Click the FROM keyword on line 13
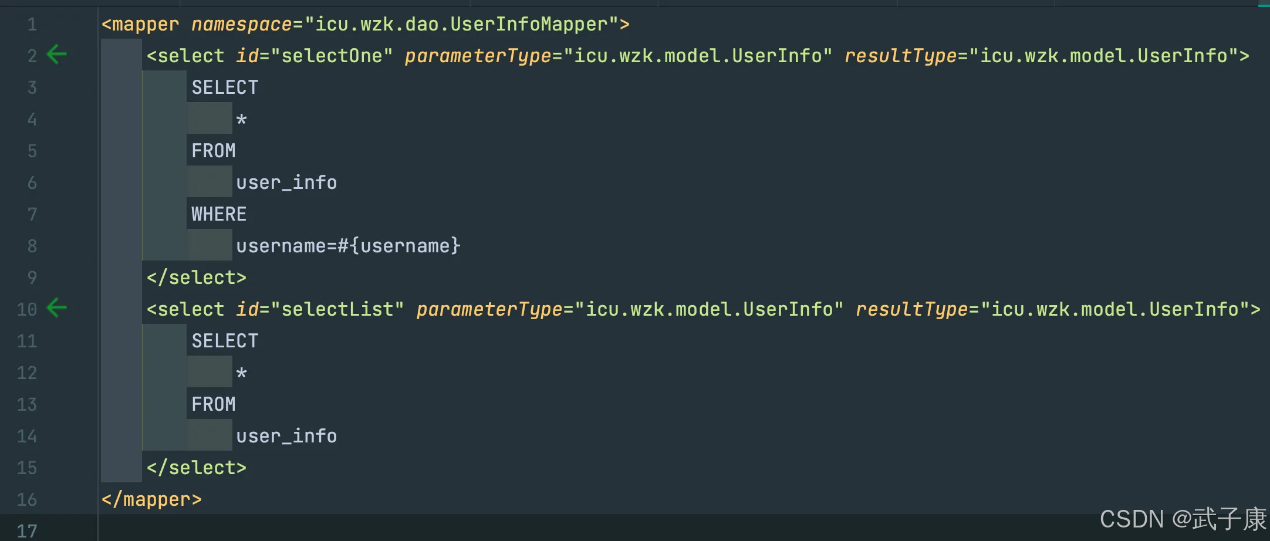 click(x=214, y=404)
